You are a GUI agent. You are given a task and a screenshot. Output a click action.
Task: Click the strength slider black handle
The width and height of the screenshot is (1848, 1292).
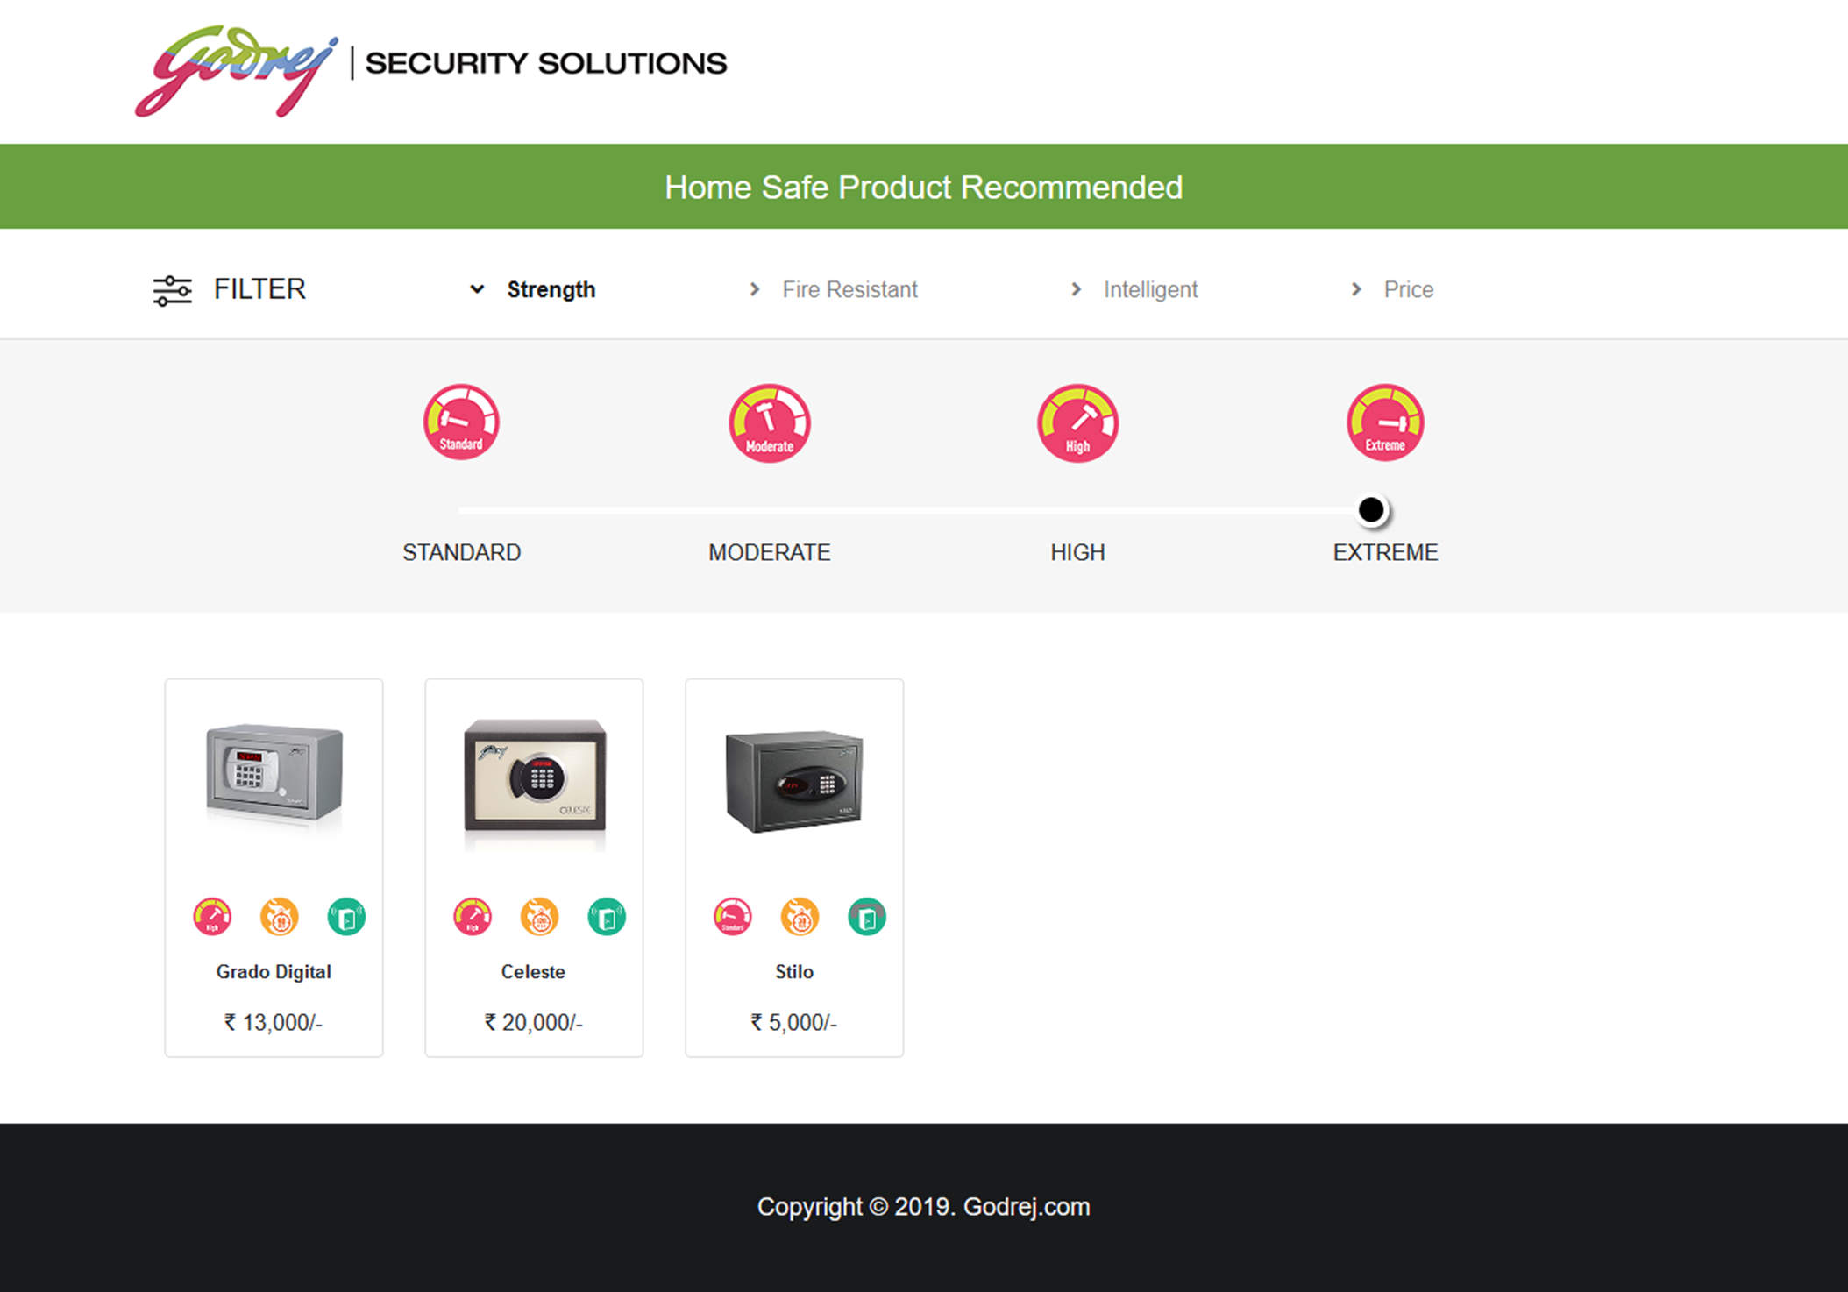click(1371, 510)
